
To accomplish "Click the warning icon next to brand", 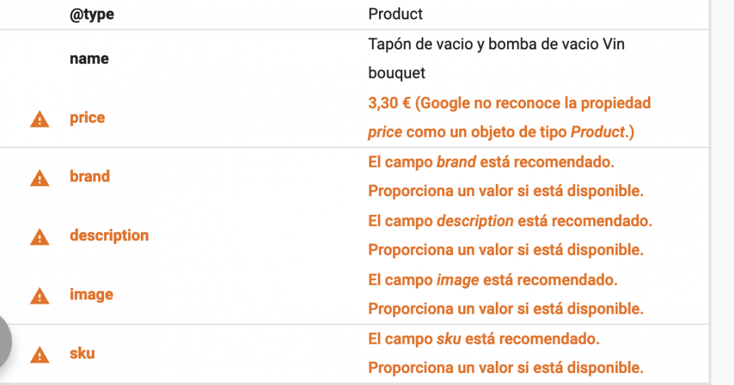I will tap(40, 178).
